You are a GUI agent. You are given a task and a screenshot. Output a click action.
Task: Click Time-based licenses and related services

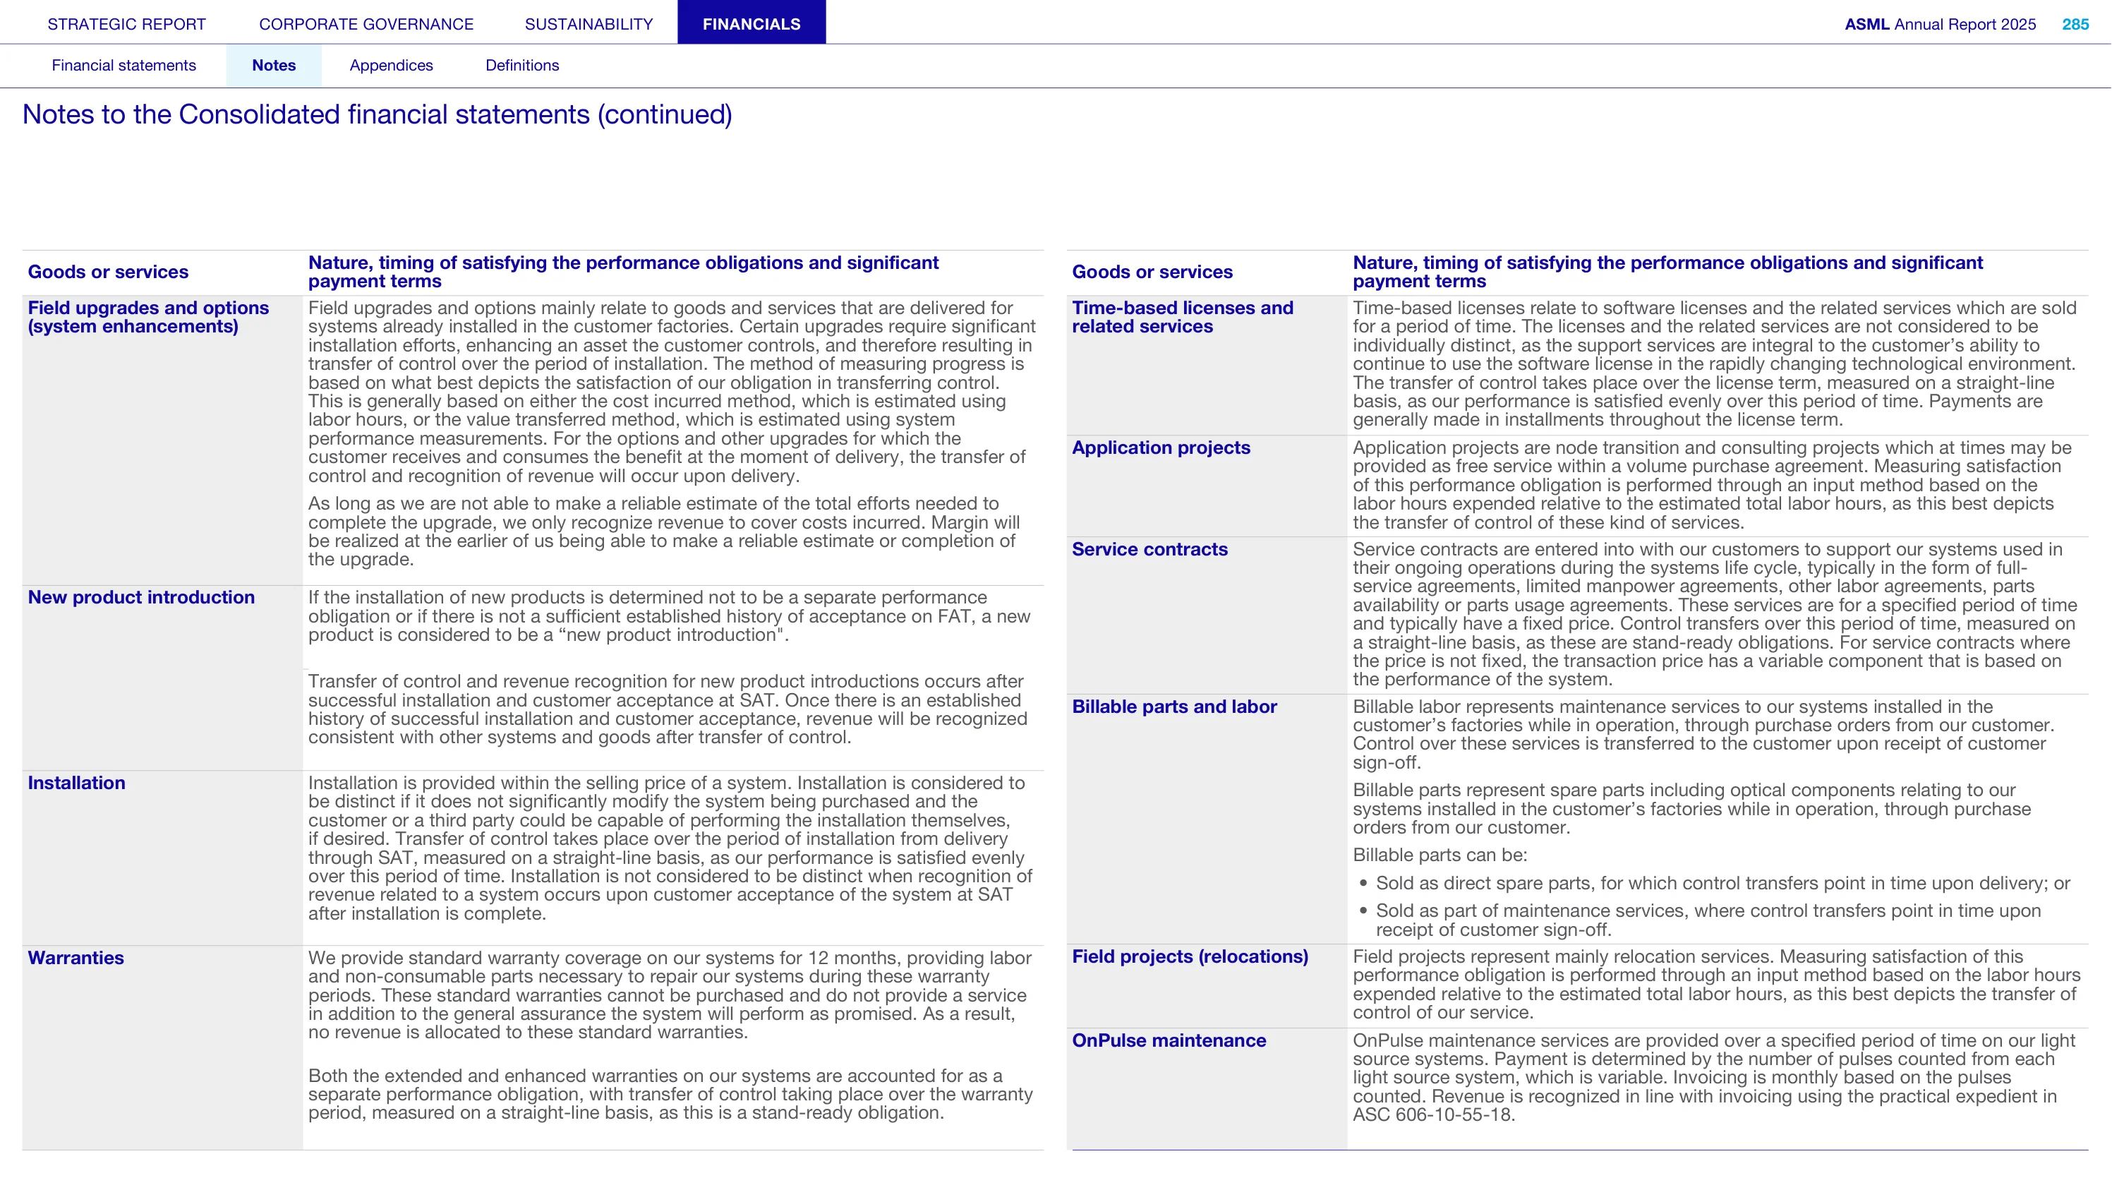1182,318
